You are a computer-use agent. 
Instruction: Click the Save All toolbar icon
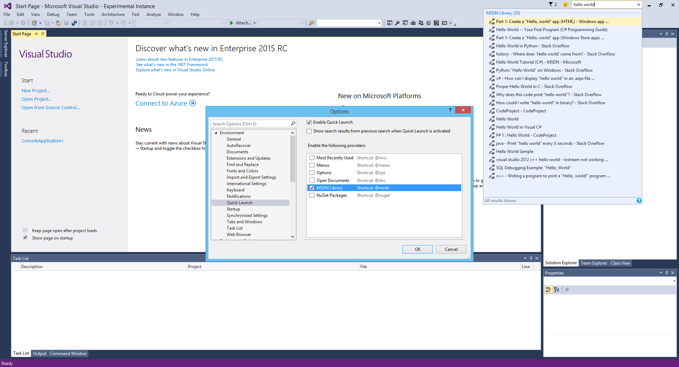click(x=74, y=23)
